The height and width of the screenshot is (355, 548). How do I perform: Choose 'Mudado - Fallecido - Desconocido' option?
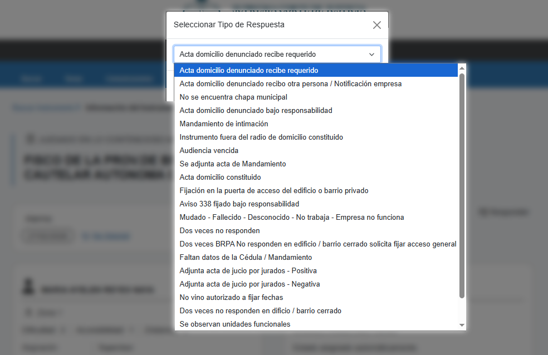(x=292, y=218)
